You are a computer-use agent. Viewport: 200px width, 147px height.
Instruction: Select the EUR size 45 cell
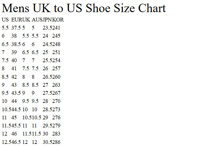(14, 117)
